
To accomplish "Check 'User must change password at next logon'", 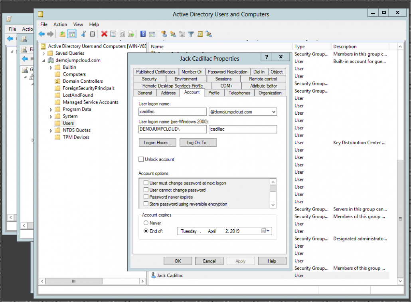I will click(146, 183).
